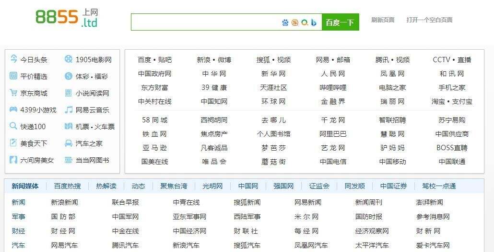The height and width of the screenshot is (252, 494).
Task: Open 中关村在线 link
Action: pos(155,101)
